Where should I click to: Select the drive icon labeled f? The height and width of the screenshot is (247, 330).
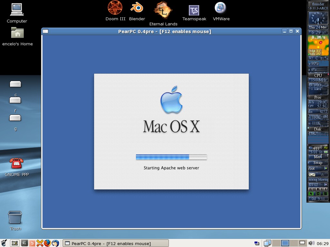point(15,100)
